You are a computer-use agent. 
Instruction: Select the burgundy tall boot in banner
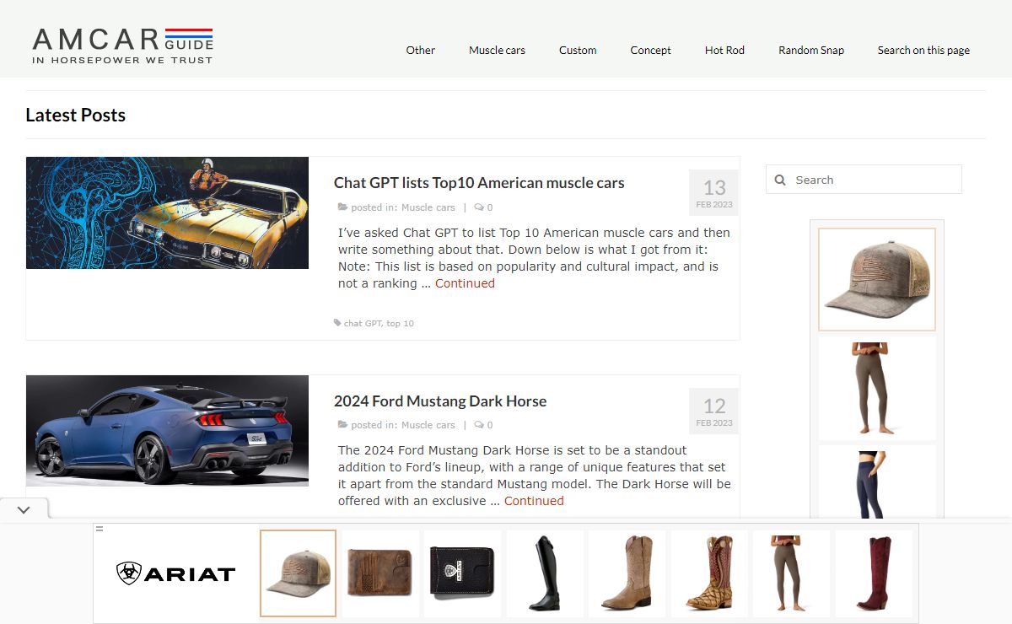coord(874,573)
